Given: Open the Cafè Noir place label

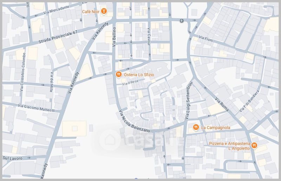Looking at the screenshot, I should (91, 12).
